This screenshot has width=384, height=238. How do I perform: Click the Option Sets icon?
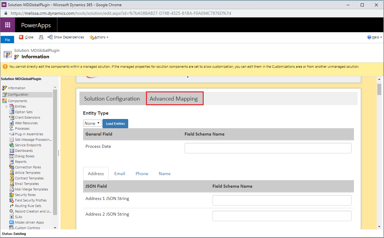click(12, 112)
